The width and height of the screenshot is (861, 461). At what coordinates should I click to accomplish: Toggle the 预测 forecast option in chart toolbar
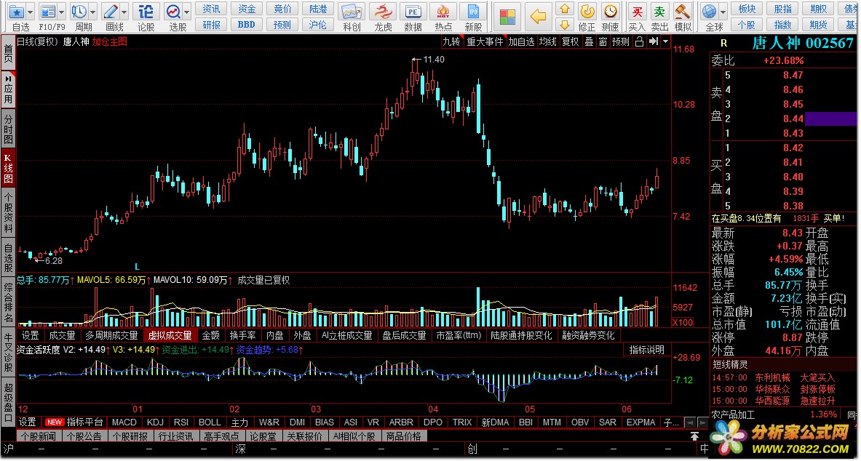coord(621,41)
